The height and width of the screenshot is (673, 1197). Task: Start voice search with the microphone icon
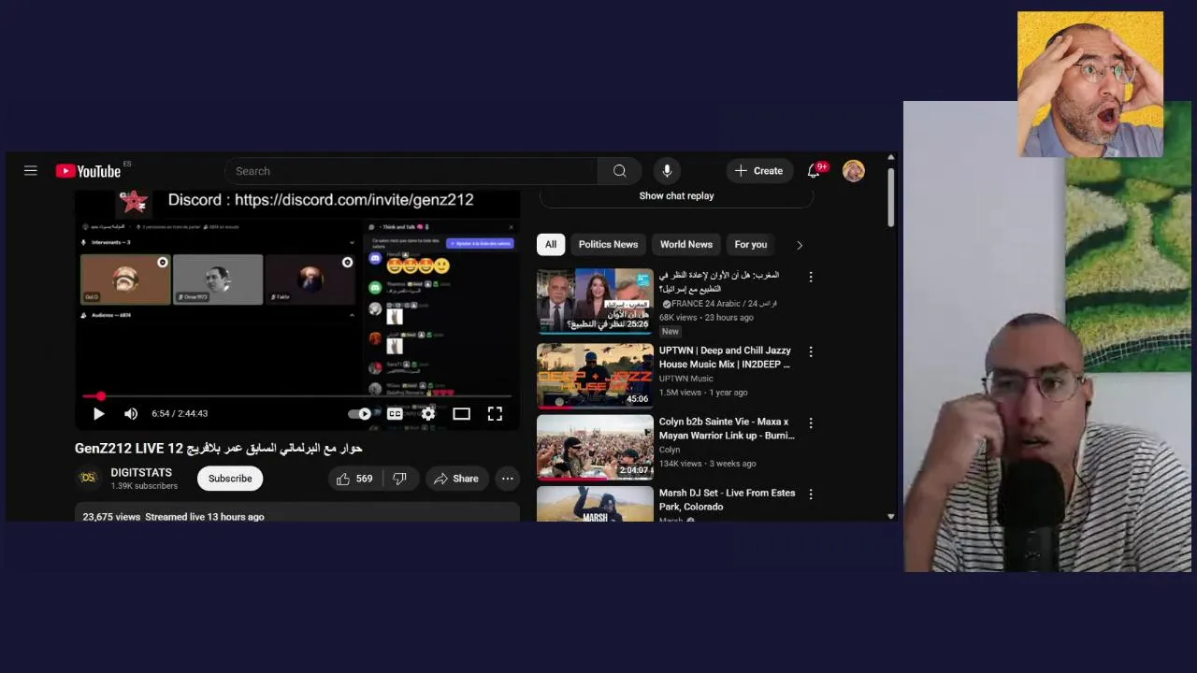coord(667,171)
